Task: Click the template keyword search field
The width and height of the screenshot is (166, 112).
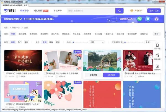Action: point(91,11)
